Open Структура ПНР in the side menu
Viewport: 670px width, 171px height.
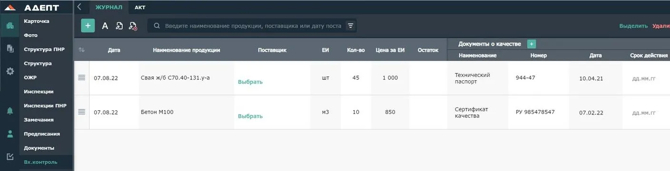44,49
